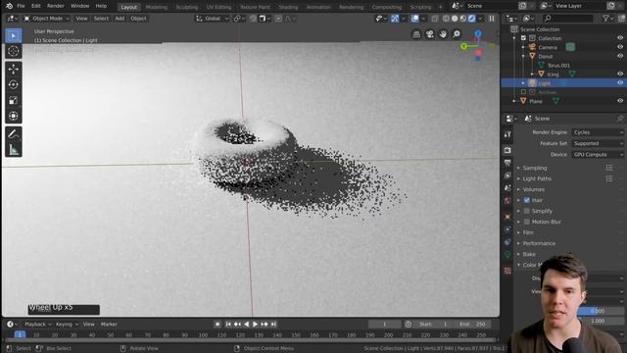Pause viewport render preview

tap(492, 19)
